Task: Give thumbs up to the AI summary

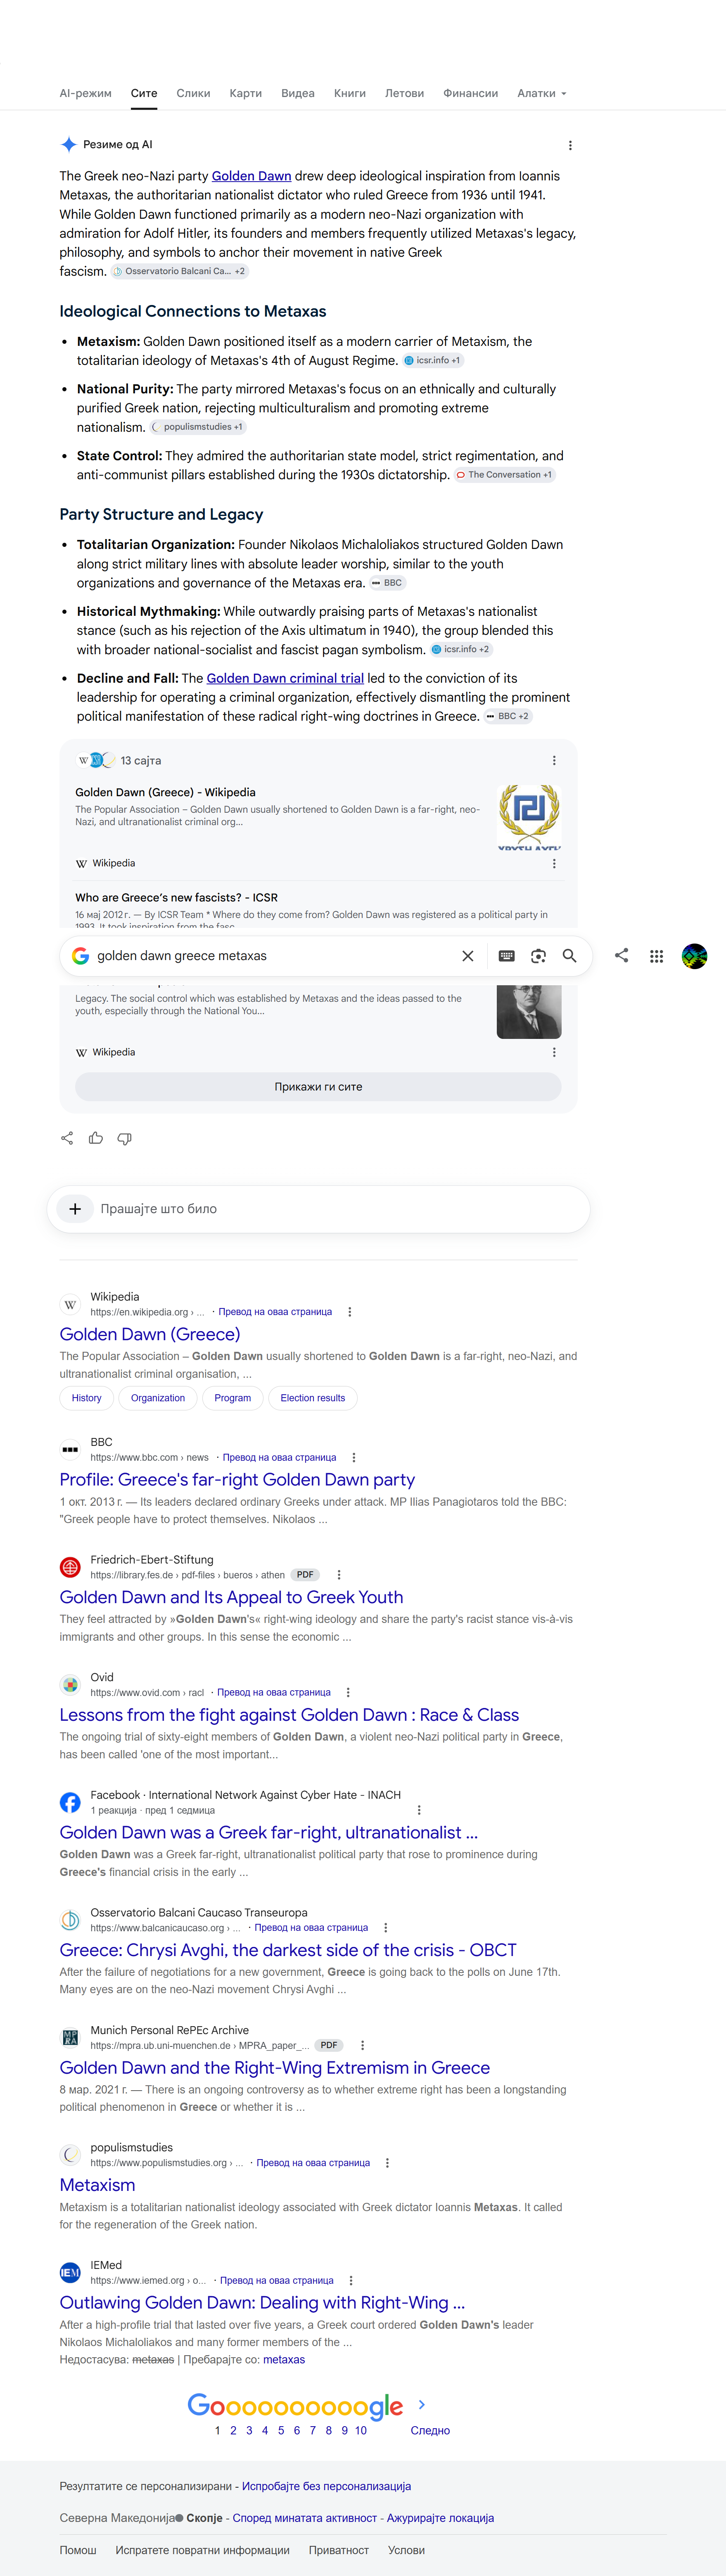Action: tap(96, 1138)
